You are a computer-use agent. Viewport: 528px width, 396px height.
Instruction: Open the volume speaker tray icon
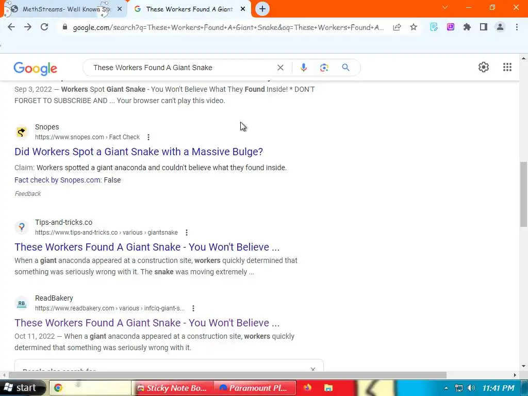(471, 388)
